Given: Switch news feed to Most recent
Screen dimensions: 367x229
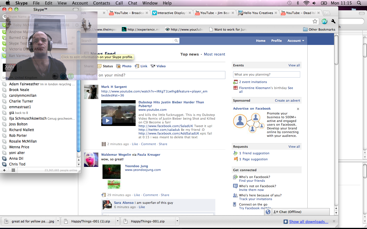Looking at the screenshot, I should [214, 54].
